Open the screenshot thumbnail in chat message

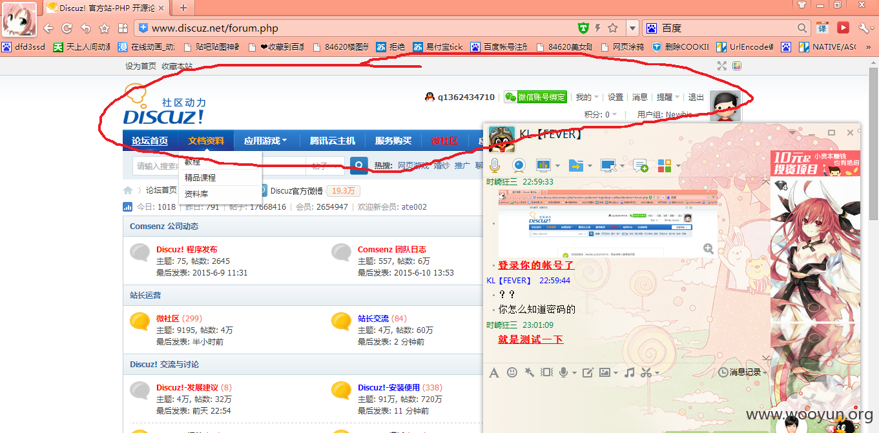(608, 224)
